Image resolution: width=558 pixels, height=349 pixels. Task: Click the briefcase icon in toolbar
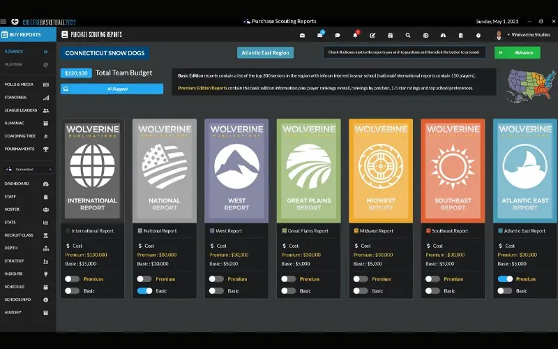(303, 35)
